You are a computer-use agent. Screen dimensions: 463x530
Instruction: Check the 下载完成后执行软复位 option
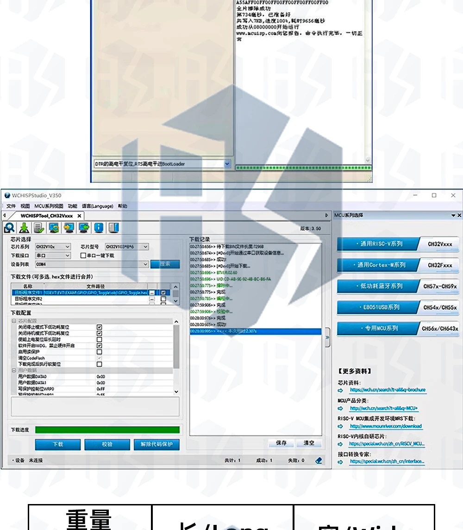99,364
